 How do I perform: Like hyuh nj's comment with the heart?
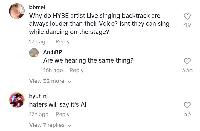pos(187,105)
